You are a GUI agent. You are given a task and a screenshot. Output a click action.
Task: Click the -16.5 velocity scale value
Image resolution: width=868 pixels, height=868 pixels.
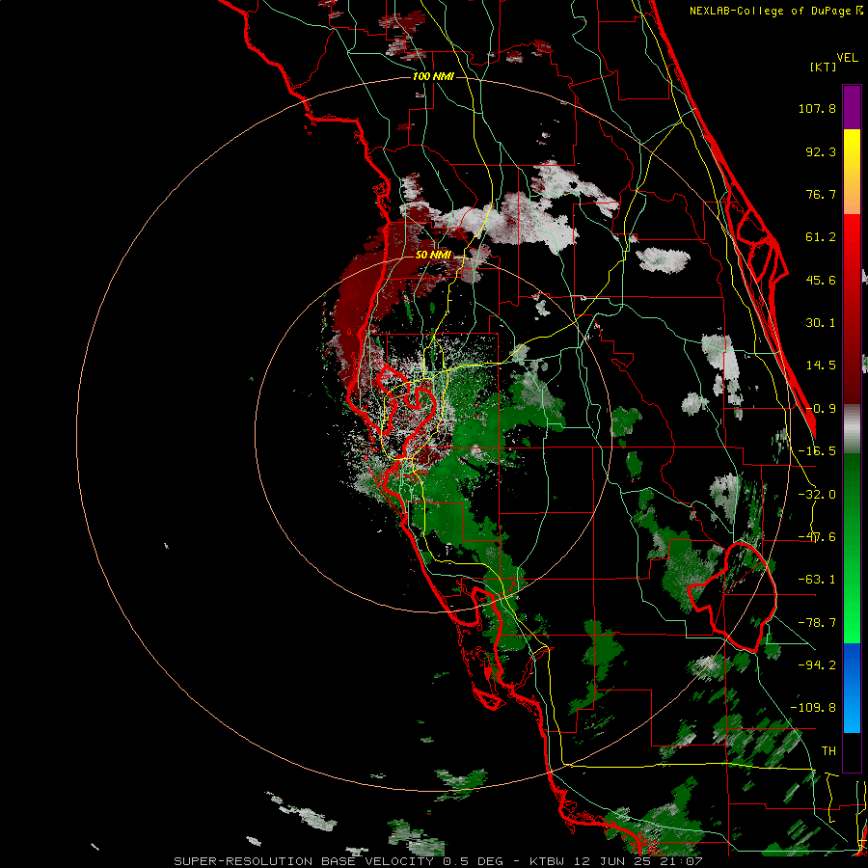(817, 451)
